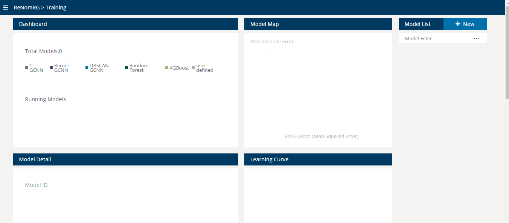Select the Dashboard panel header
Screen dimensions: 509x223
click(126, 24)
